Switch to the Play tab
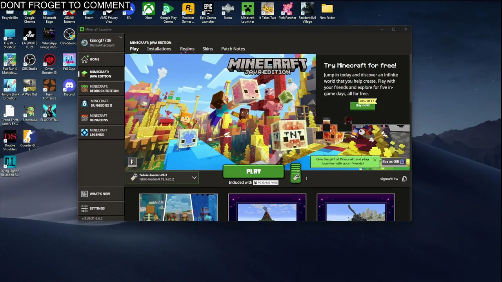 click(x=134, y=49)
